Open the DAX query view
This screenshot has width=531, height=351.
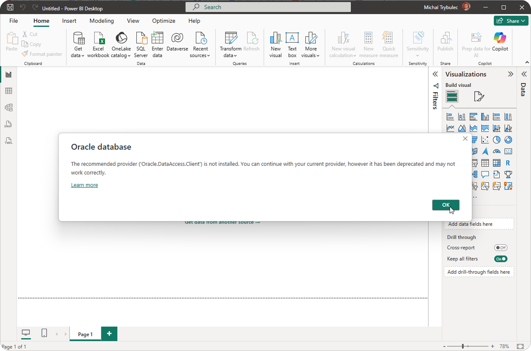[x=9, y=124]
